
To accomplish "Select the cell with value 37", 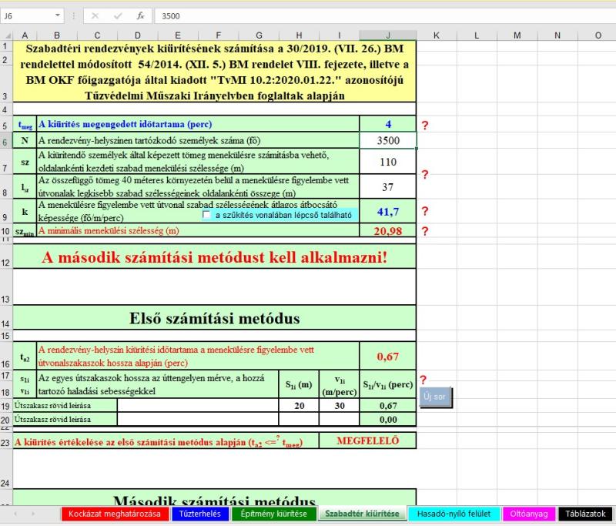I will pos(388,186).
